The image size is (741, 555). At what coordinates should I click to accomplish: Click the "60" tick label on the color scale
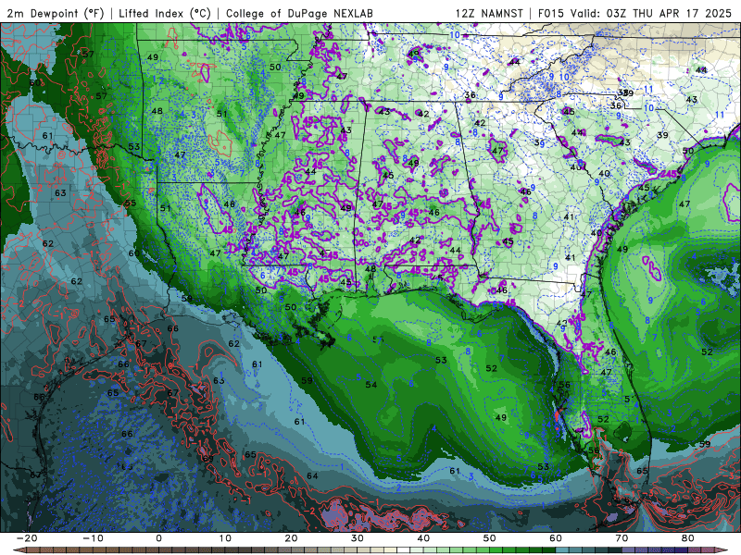tap(556, 538)
